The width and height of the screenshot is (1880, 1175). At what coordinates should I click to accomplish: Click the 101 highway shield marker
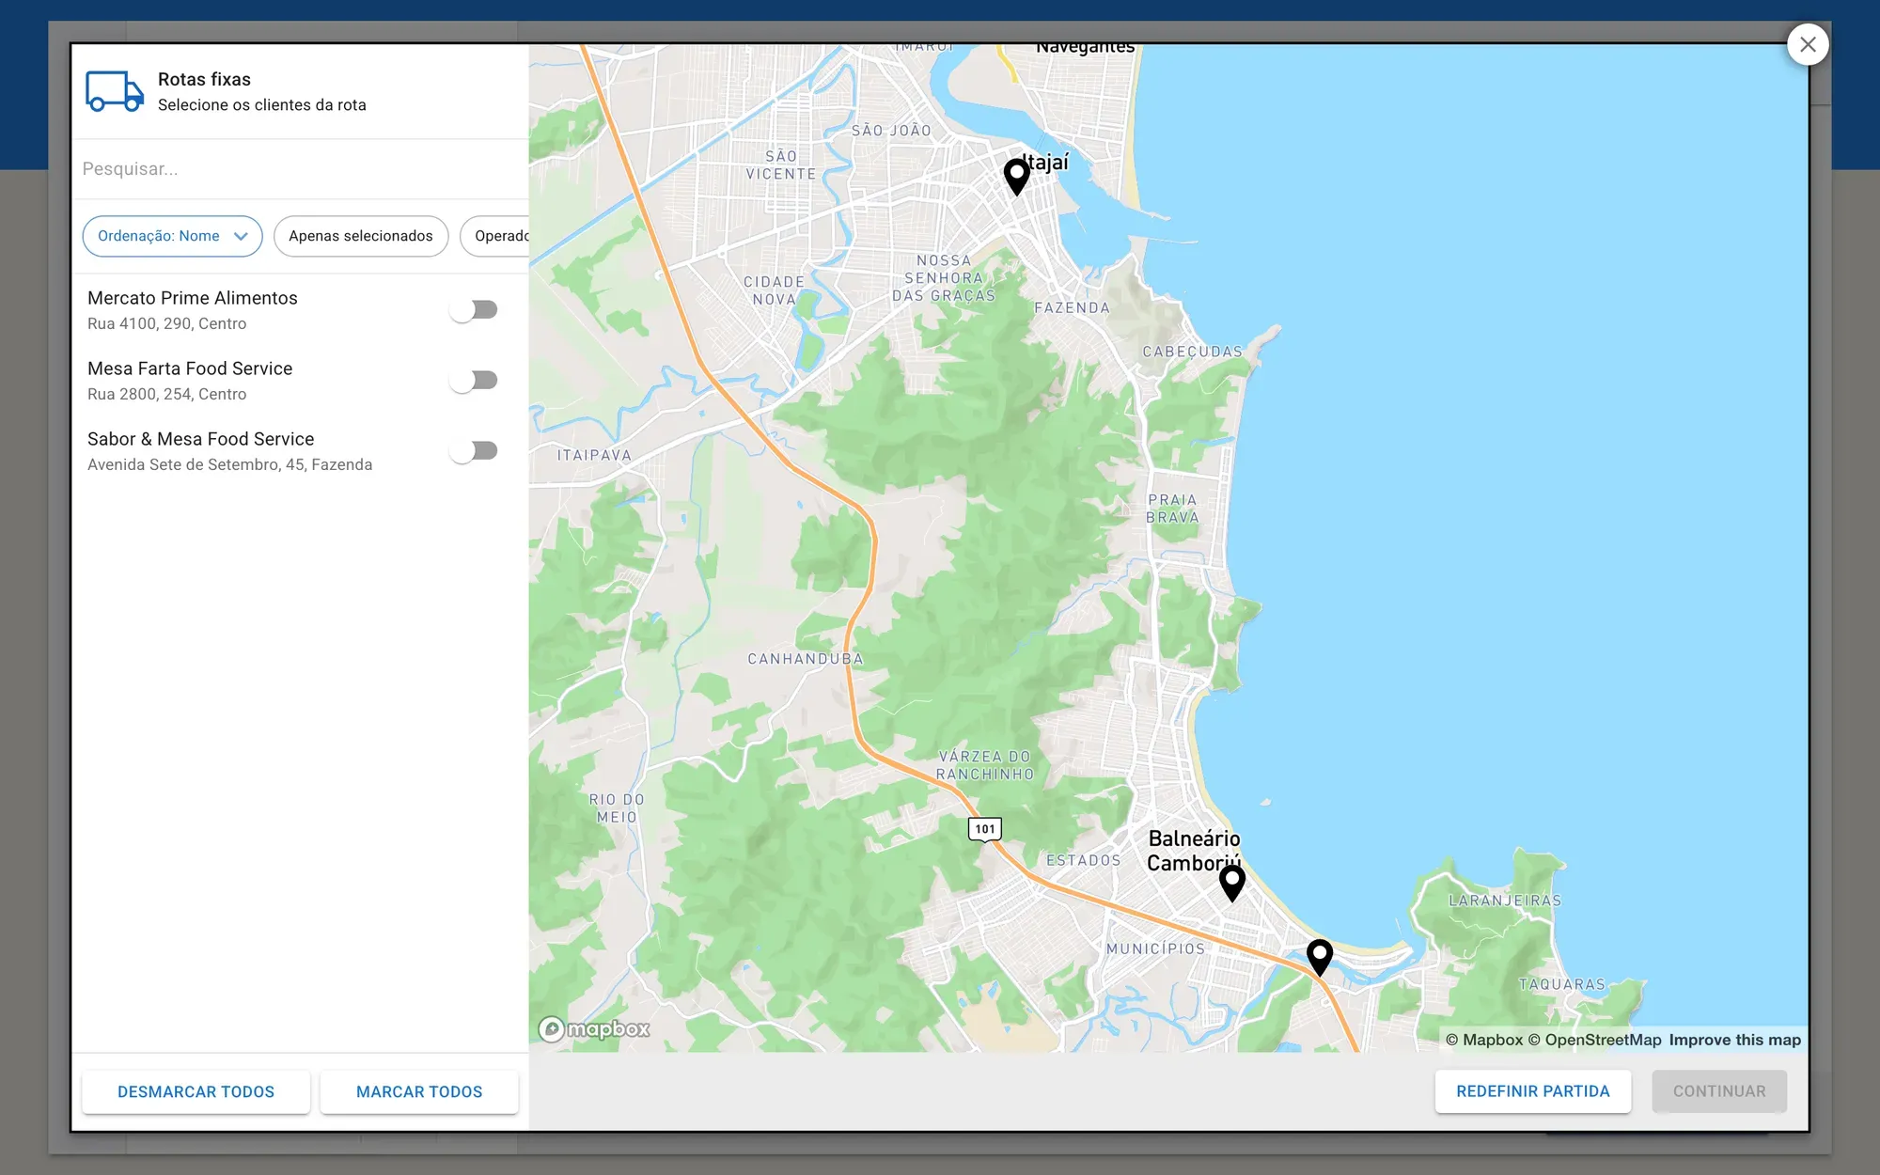[x=984, y=829]
